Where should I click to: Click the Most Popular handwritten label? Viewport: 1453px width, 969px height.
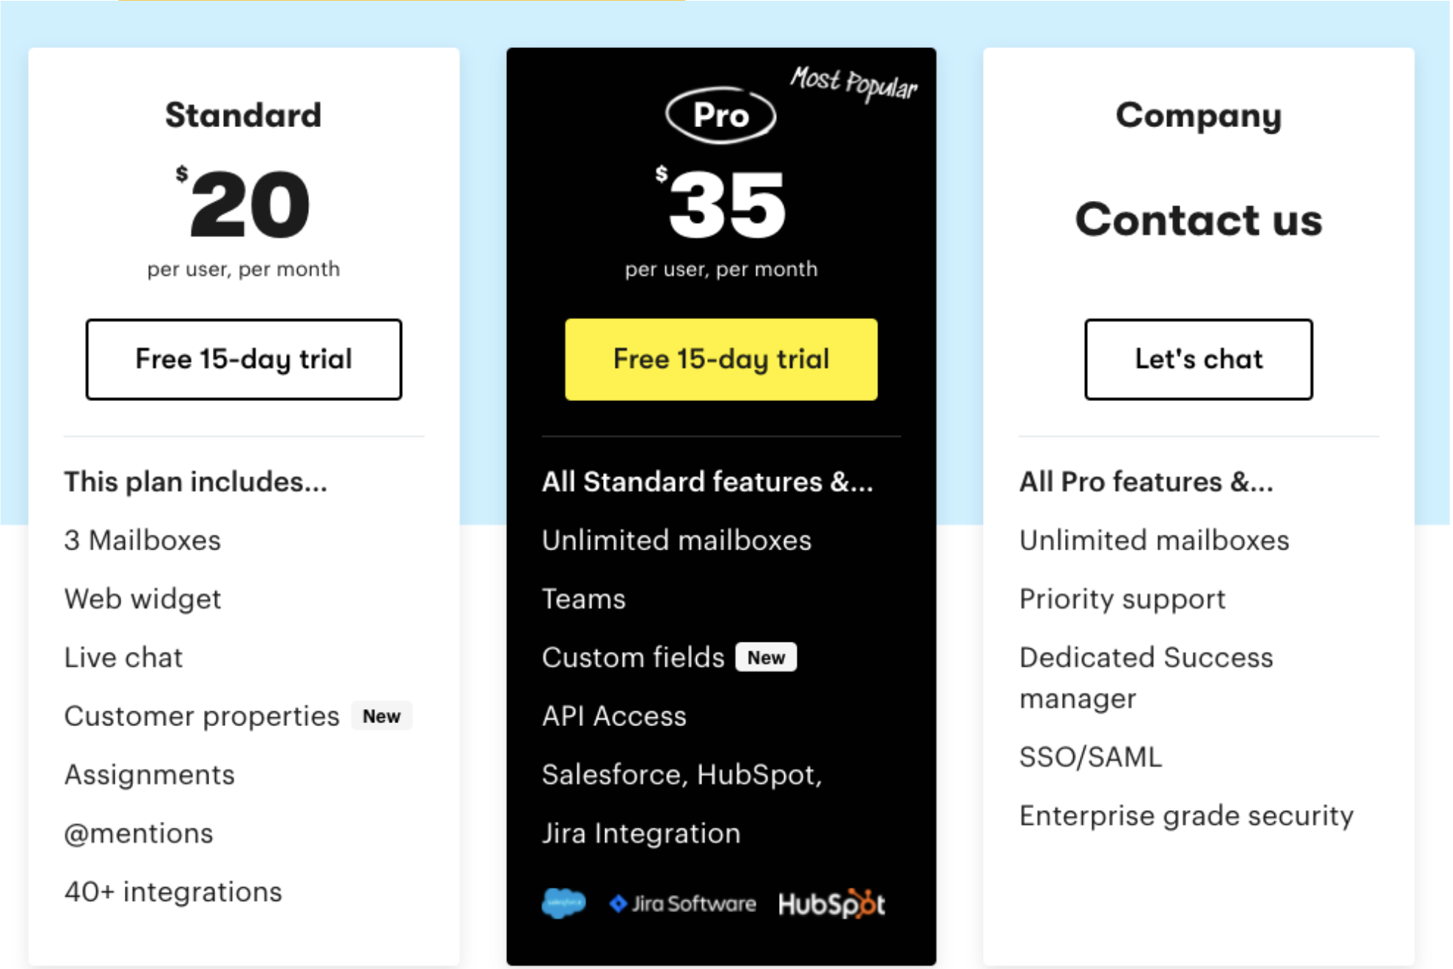(x=854, y=83)
